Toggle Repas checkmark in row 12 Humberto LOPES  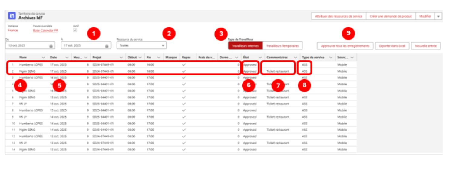click(184, 137)
